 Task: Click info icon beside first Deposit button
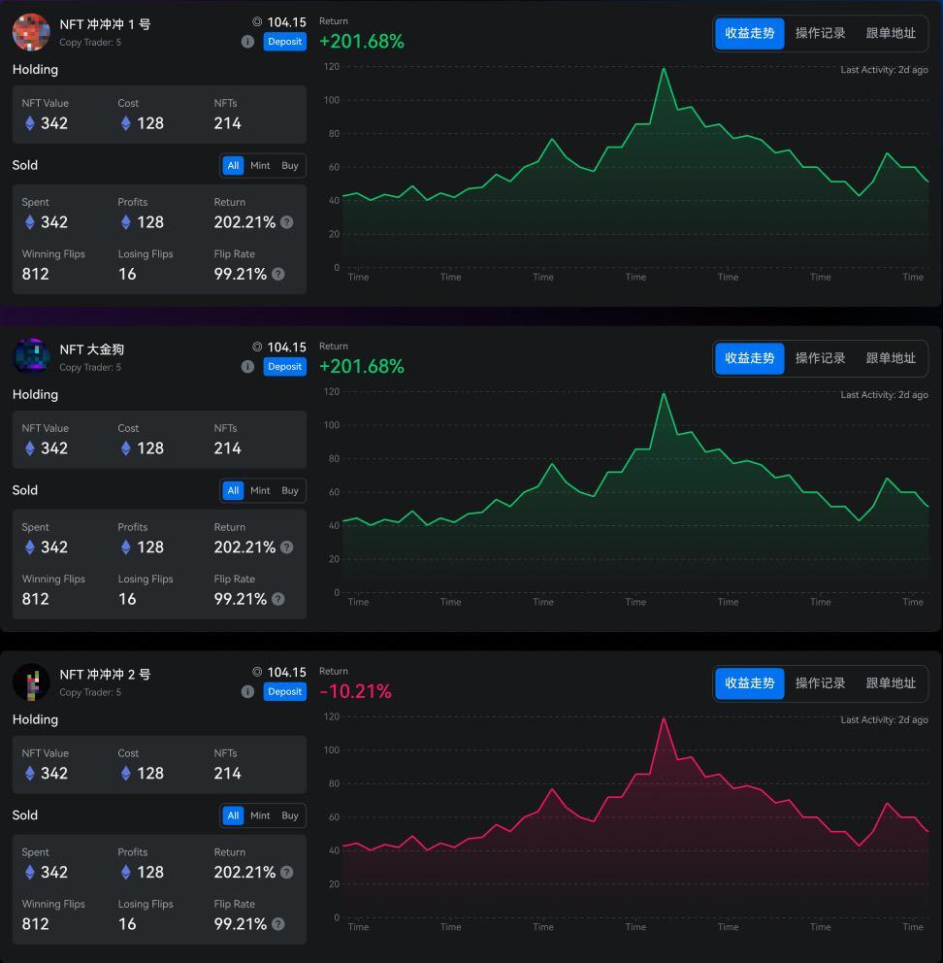tap(247, 42)
